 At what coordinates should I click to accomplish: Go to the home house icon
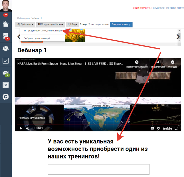[x=6, y=24]
